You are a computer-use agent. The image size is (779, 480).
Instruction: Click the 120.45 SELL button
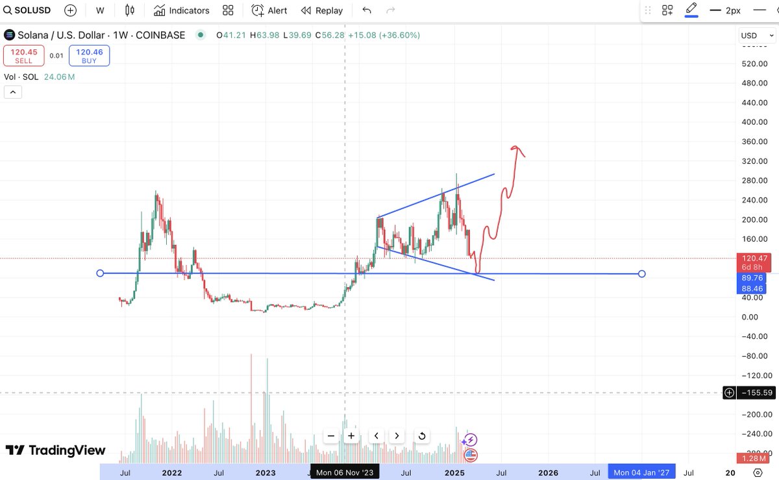(24, 56)
